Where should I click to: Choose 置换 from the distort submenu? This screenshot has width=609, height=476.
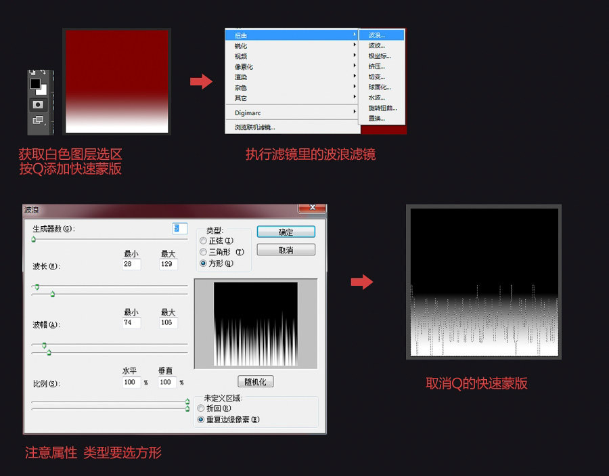pyautogui.click(x=376, y=118)
